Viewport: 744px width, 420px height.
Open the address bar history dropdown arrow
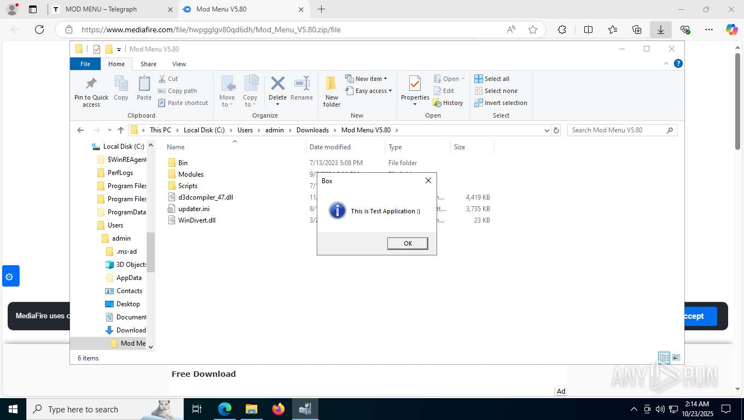coord(547,130)
